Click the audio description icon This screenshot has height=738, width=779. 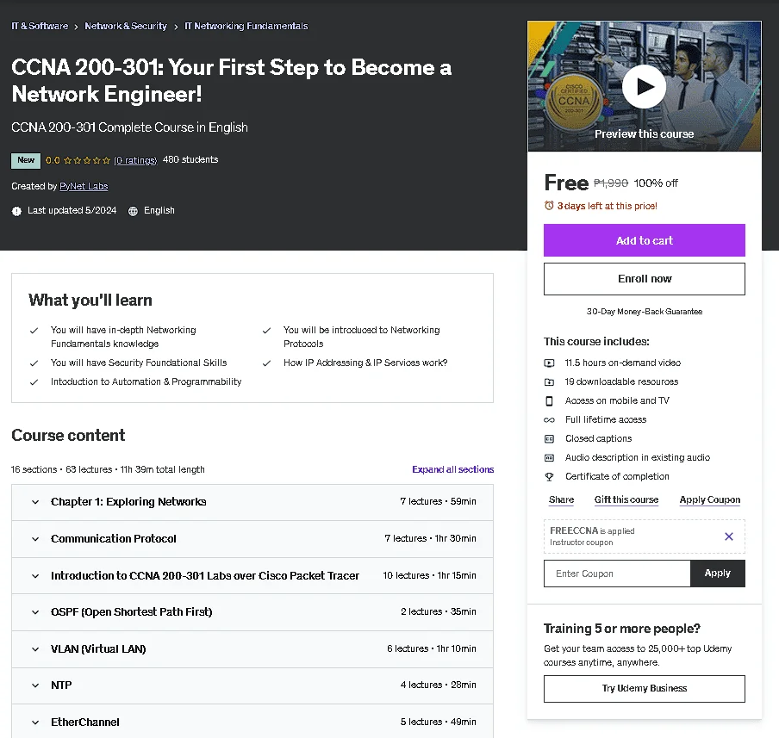point(549,457)
